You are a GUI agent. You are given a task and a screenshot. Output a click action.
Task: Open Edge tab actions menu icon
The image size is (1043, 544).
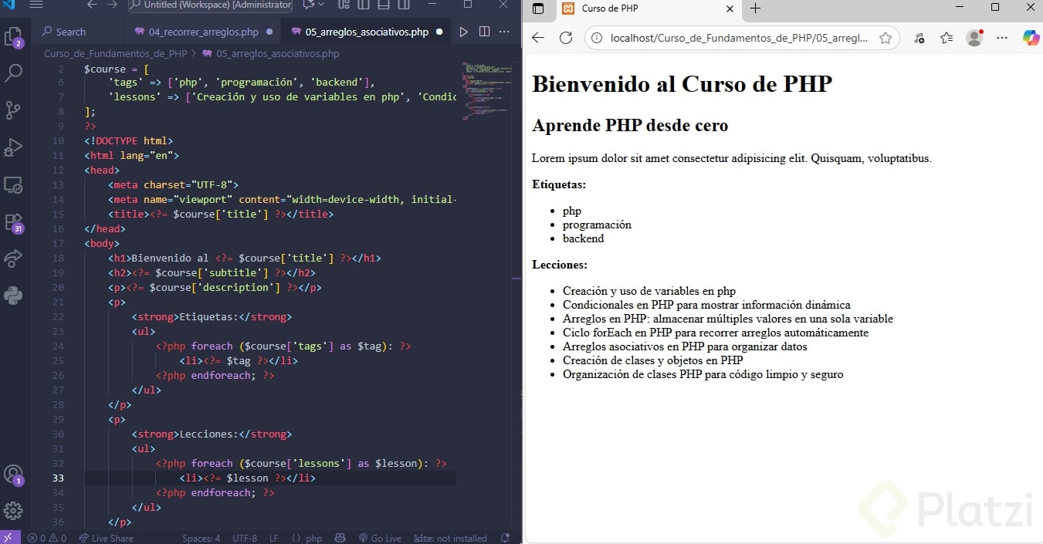click(538, 8)
